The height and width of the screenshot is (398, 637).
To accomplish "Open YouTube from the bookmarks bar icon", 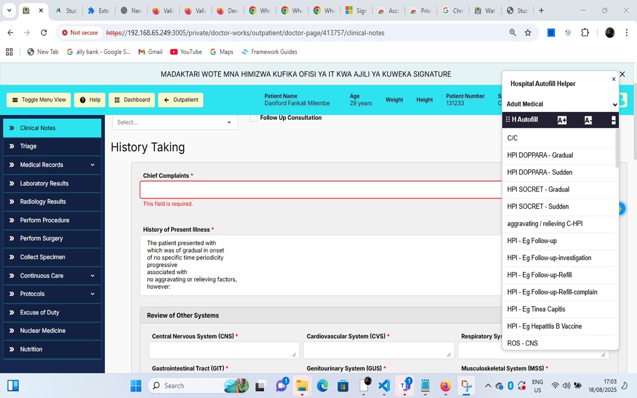I will pos(174,52).
